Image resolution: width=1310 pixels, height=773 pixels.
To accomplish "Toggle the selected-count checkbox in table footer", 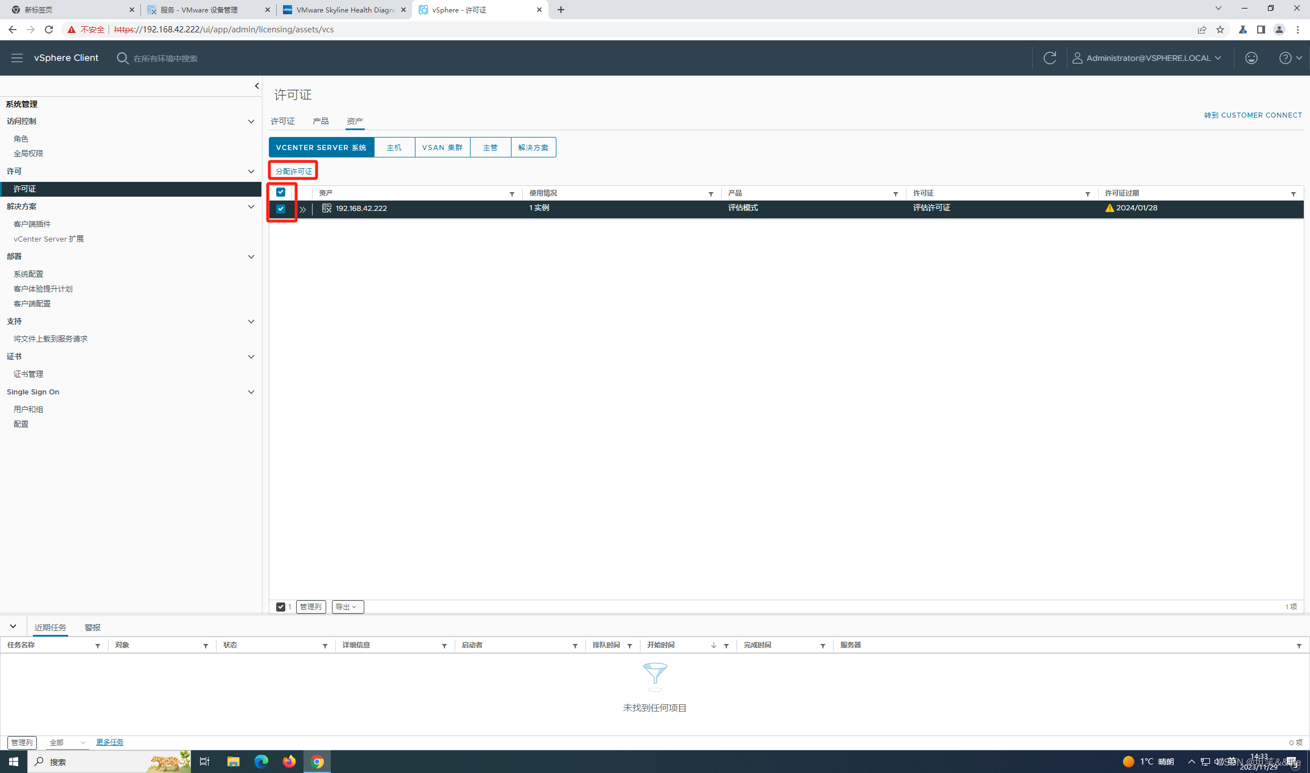I will pos(281,607).
